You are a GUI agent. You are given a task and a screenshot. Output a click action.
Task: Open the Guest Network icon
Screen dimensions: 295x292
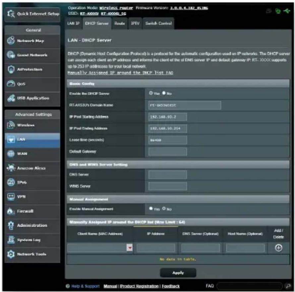pos(11,55)
